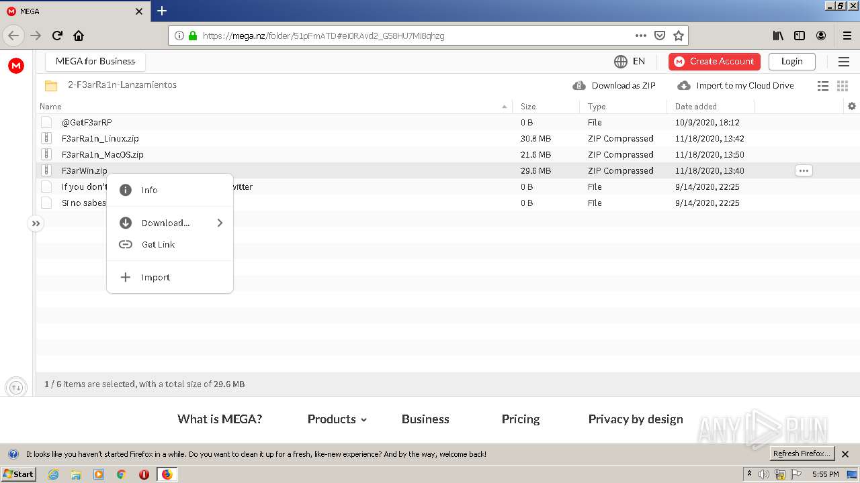860x483 pixels.
Task: Sort files by Date added column
Action: point(710,106)
